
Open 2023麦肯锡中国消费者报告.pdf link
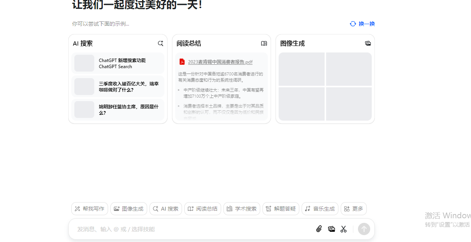point(220,62)
